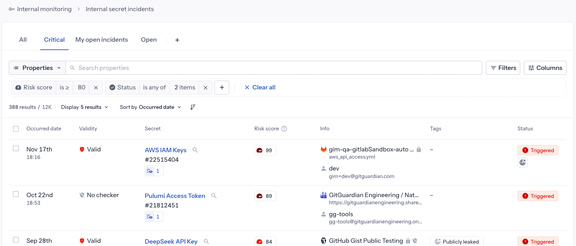
Task: Click search icon next to Pulumi Access Token
Action: coord(214,196)
